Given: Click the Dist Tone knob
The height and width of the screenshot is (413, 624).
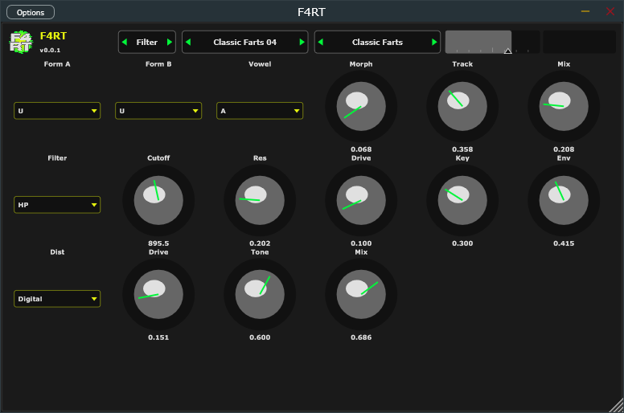Looking at the screenshot, I should [x=260, y=295].
